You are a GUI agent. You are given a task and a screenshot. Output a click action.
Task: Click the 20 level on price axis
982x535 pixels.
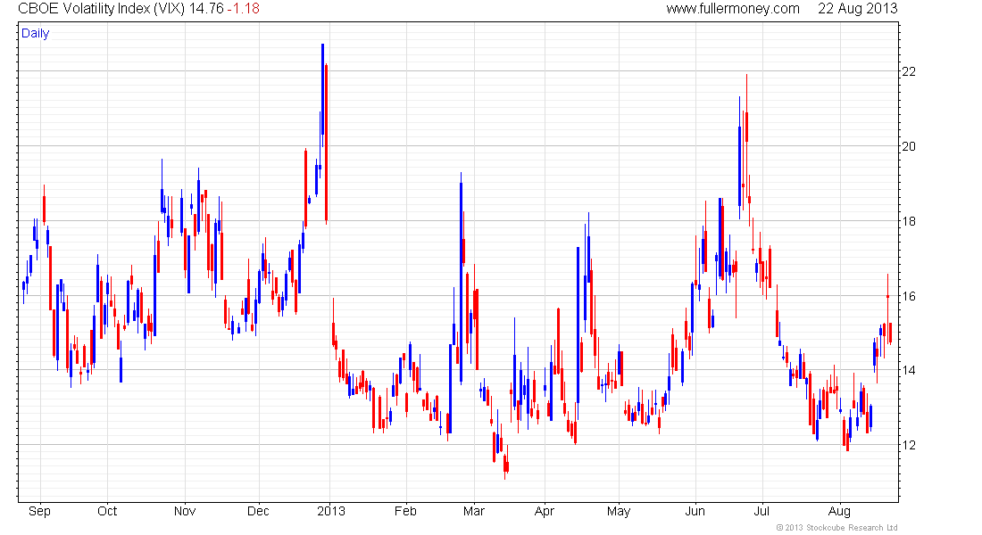pos(908,146)
